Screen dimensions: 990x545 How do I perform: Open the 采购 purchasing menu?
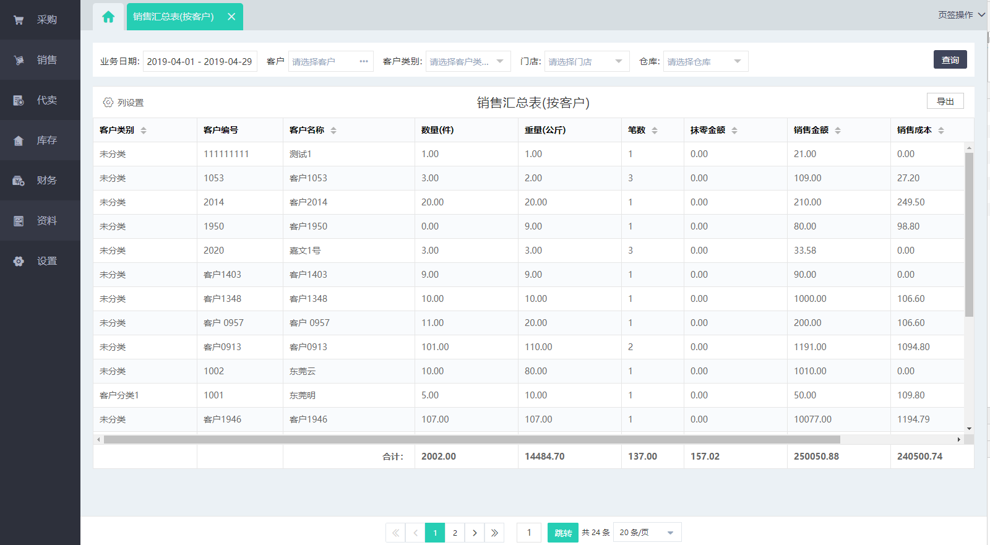tap(40, 20)
